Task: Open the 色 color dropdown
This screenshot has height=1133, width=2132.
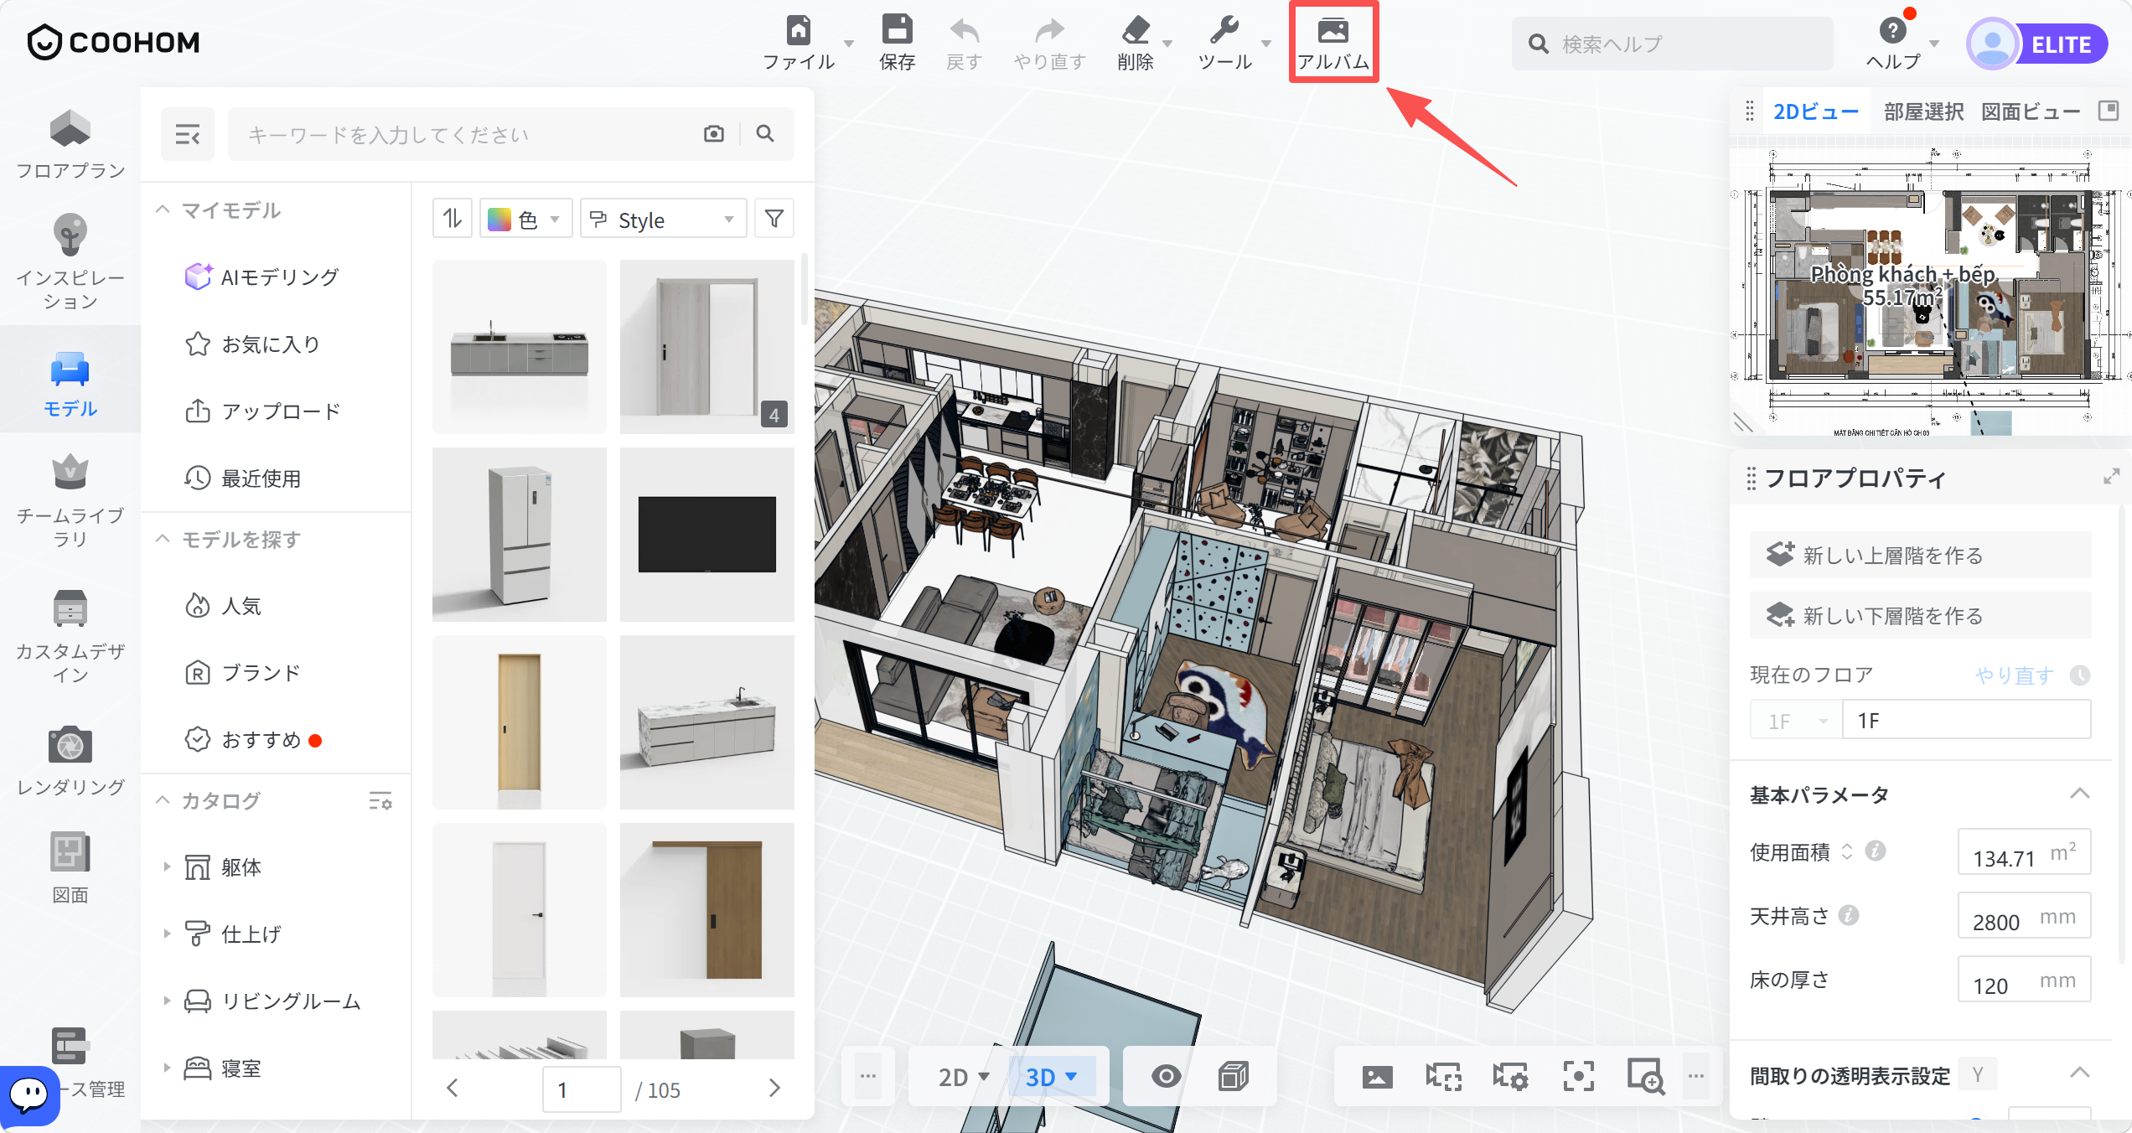Action: (x=525, y=219)
